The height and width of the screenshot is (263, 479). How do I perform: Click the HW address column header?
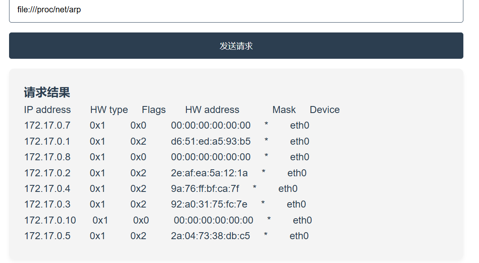(212, 110)
